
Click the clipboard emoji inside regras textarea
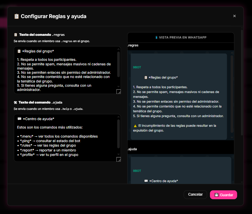[19, 51]
